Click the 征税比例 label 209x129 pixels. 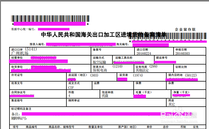(181, 67)
